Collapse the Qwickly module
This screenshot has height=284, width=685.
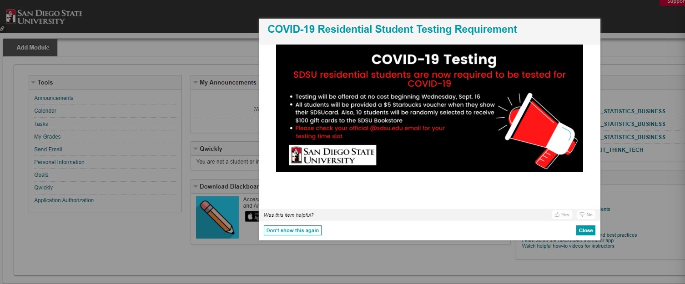(196, 148)
